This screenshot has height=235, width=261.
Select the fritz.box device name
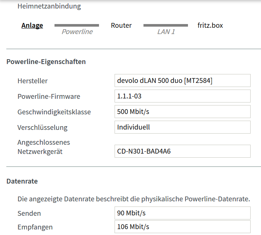point(210,26)
